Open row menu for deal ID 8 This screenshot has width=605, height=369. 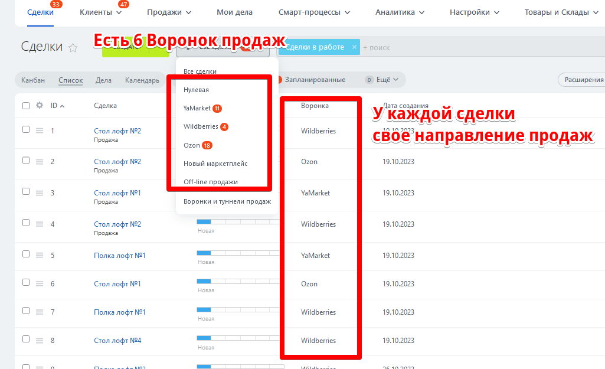click(40, 341)
